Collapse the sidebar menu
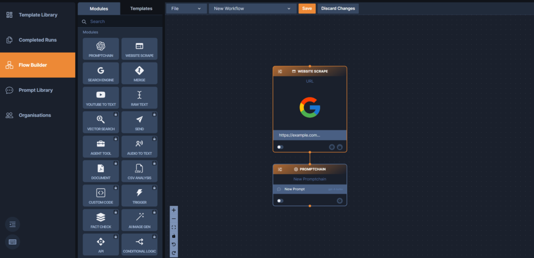The width and height of the screenshot is (534, 258). (13, 224)
